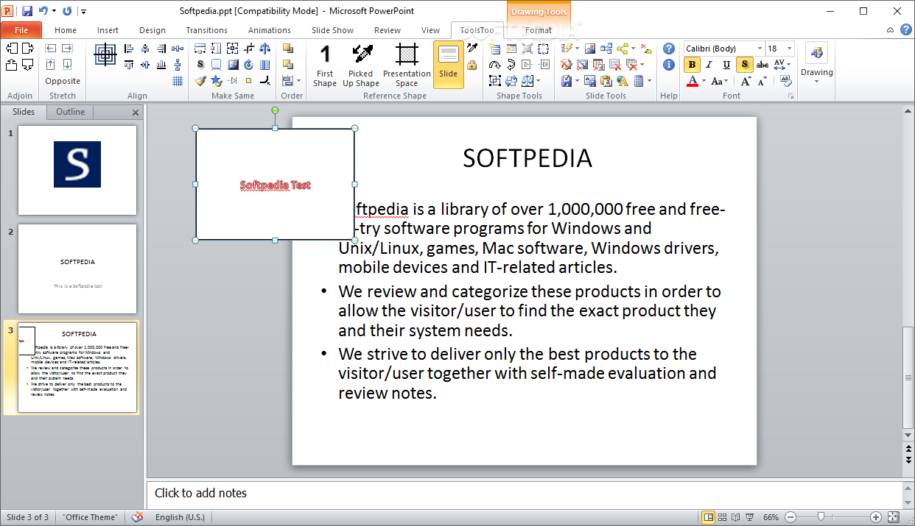Switch to Reading view in status bar
The image size is (915, 526).
coord(737,517)
